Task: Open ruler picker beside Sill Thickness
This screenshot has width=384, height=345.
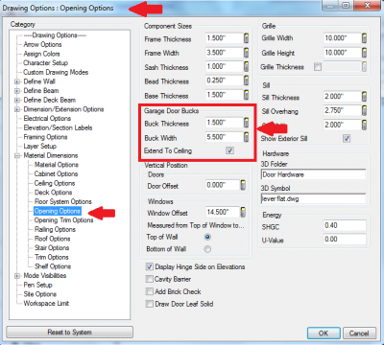Action: [x=364, y=97]
